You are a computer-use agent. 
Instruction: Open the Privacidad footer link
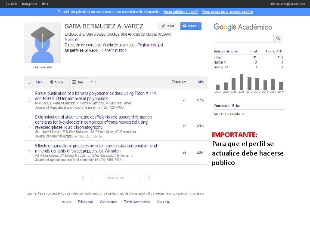(x=85, y=201)
